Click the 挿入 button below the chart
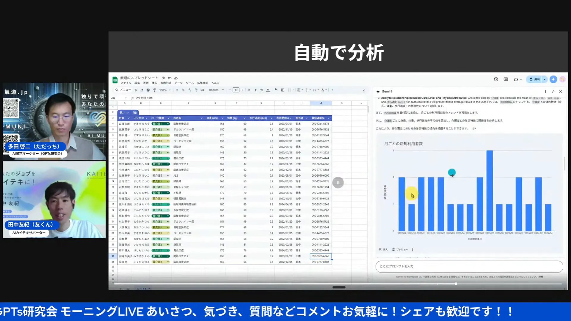This screenshot has height=321, width=571. [383, 250]
